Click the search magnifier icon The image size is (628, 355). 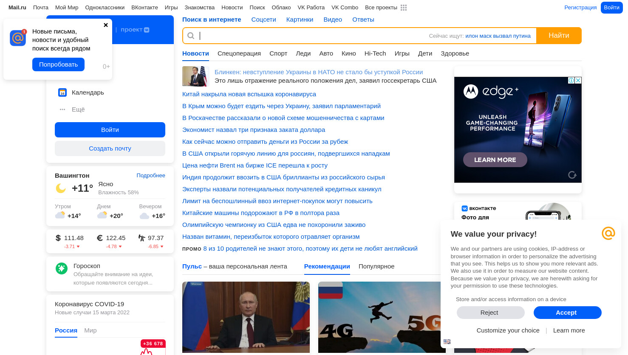191,36
